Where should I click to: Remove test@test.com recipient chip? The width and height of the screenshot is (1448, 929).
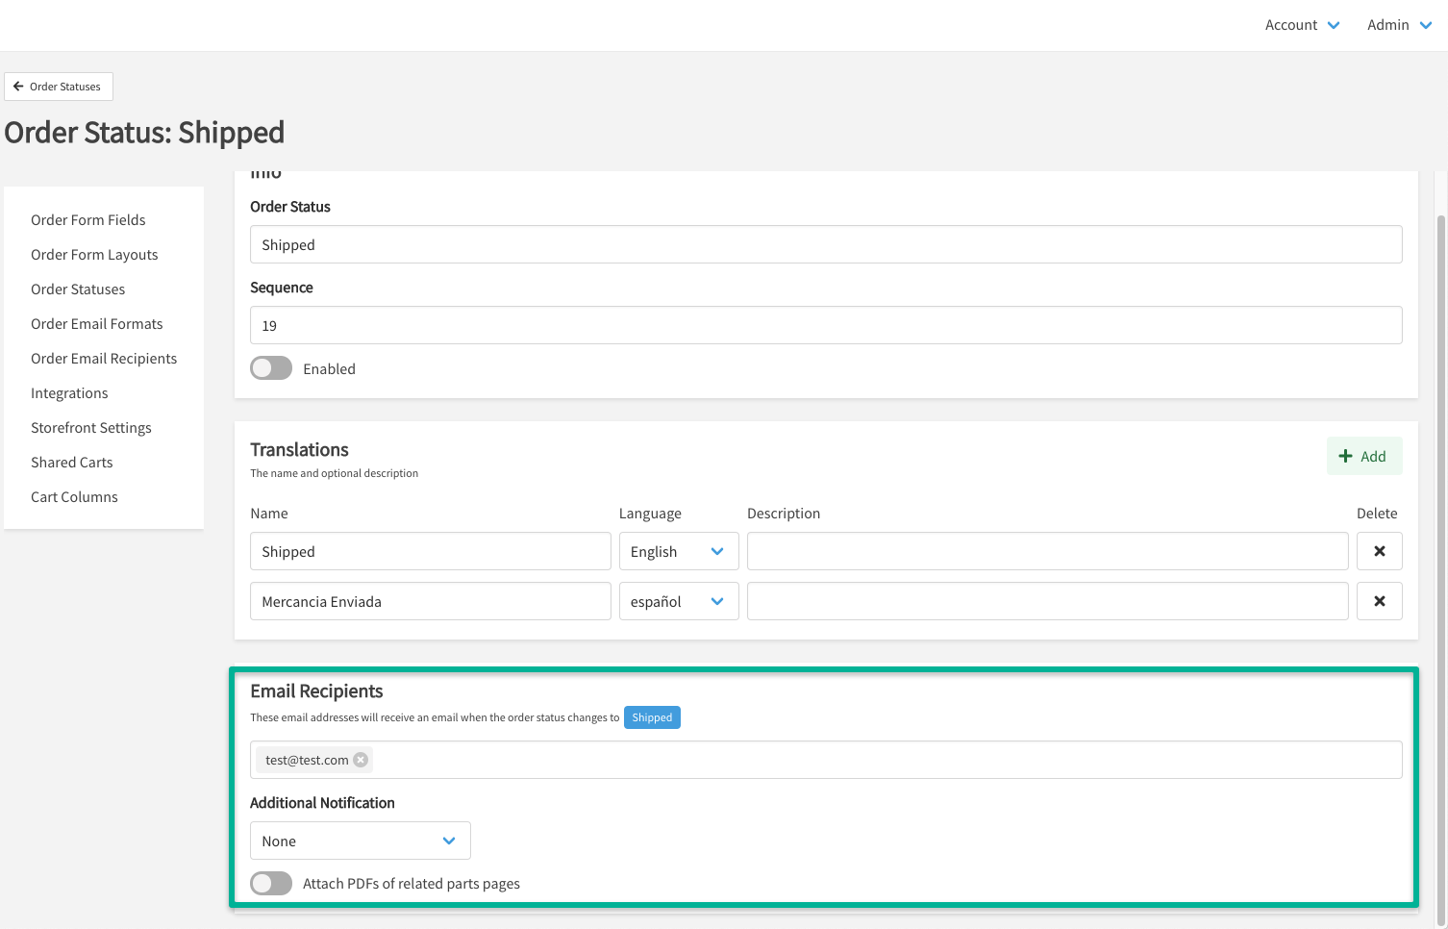(x=361, y=760)
